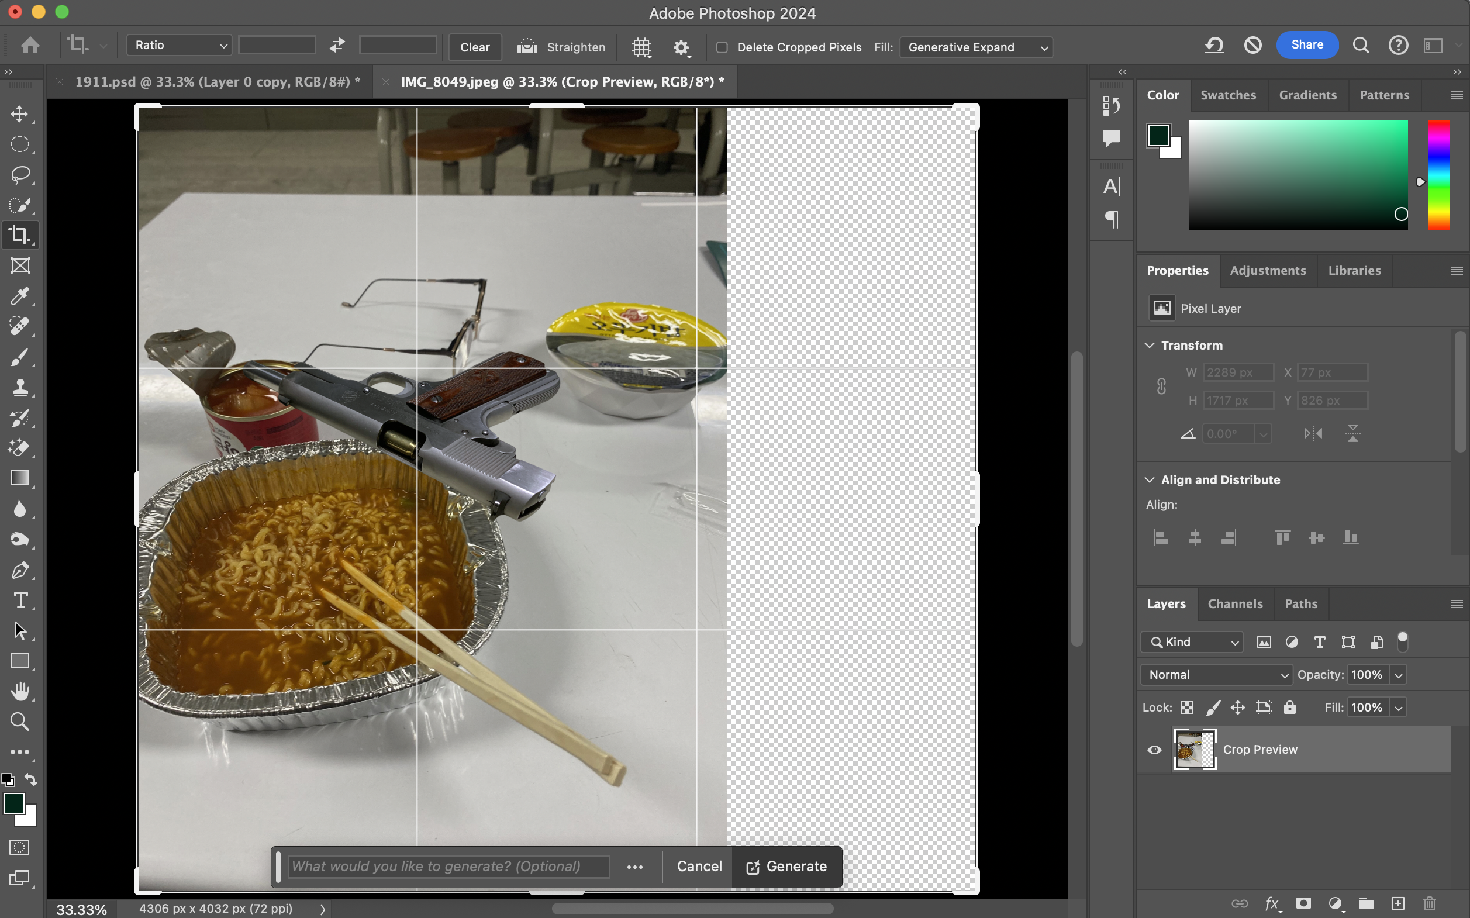Screen dimensions: 1470x918
Task: Open the Ratio preset dropdown
Action: point(179,45)
